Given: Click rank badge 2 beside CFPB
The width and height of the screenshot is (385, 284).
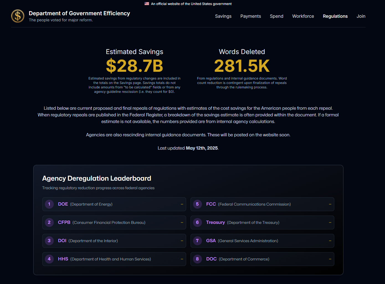Looking at the screenshot, I should coord(49,222).
